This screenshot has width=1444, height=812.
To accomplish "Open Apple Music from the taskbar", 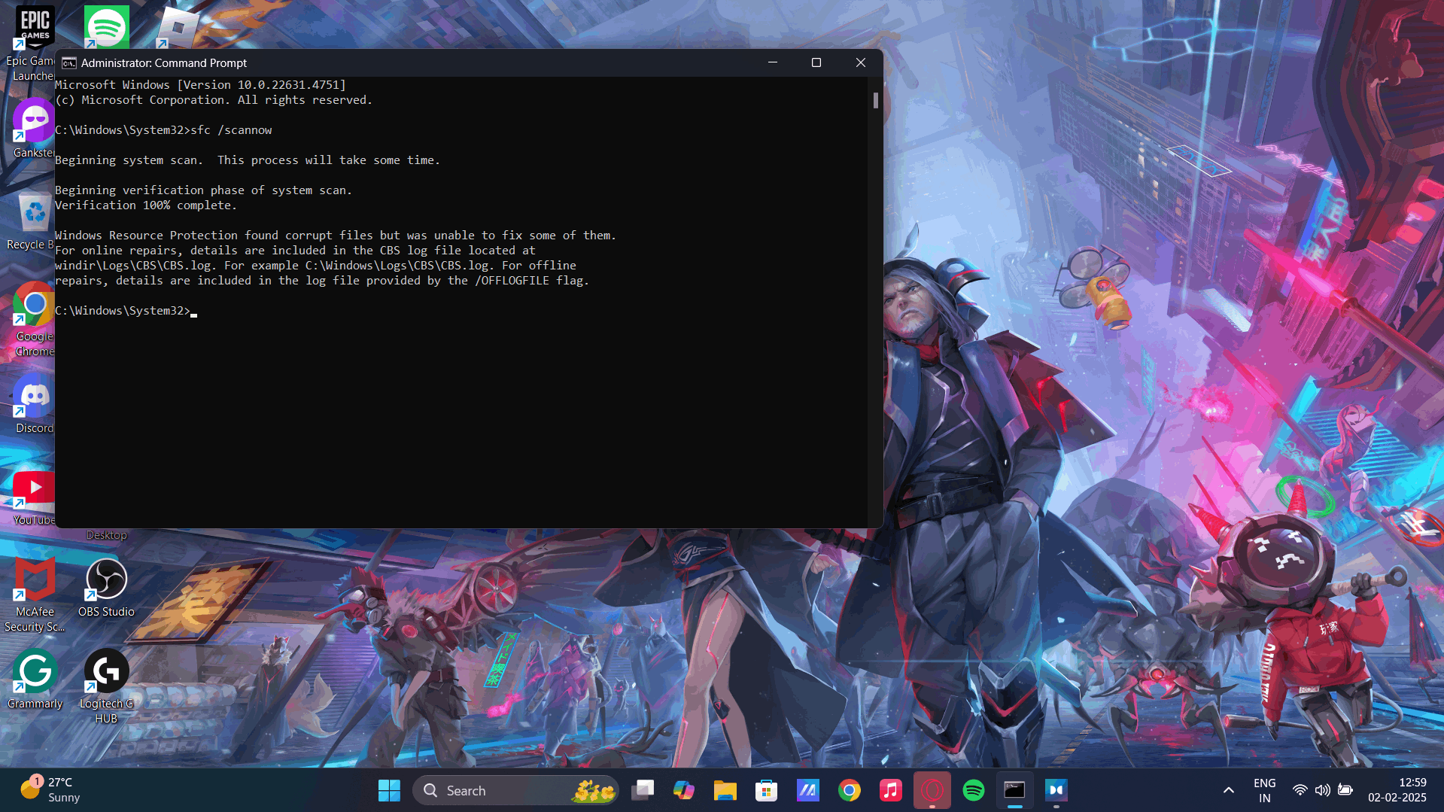I will tap(891, 790).
